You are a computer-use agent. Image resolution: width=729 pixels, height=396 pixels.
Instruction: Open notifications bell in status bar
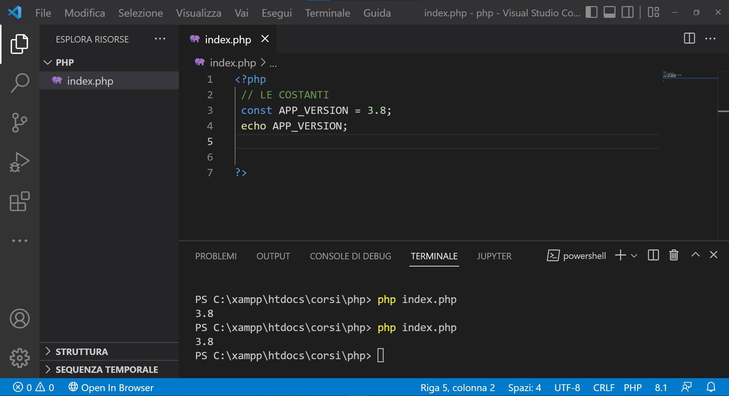[711, 387]
